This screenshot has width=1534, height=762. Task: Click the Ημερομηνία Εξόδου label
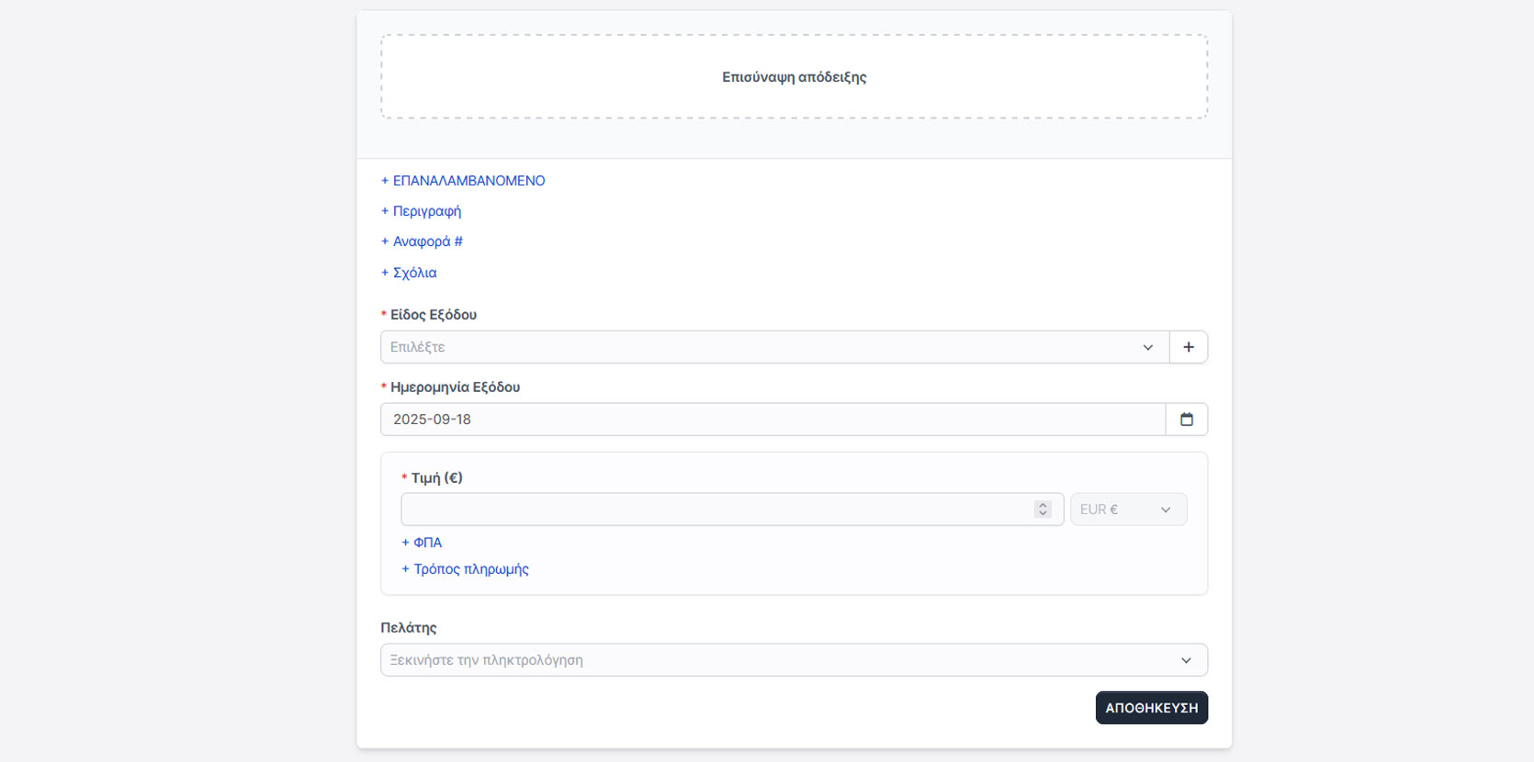tap(455, 387)
